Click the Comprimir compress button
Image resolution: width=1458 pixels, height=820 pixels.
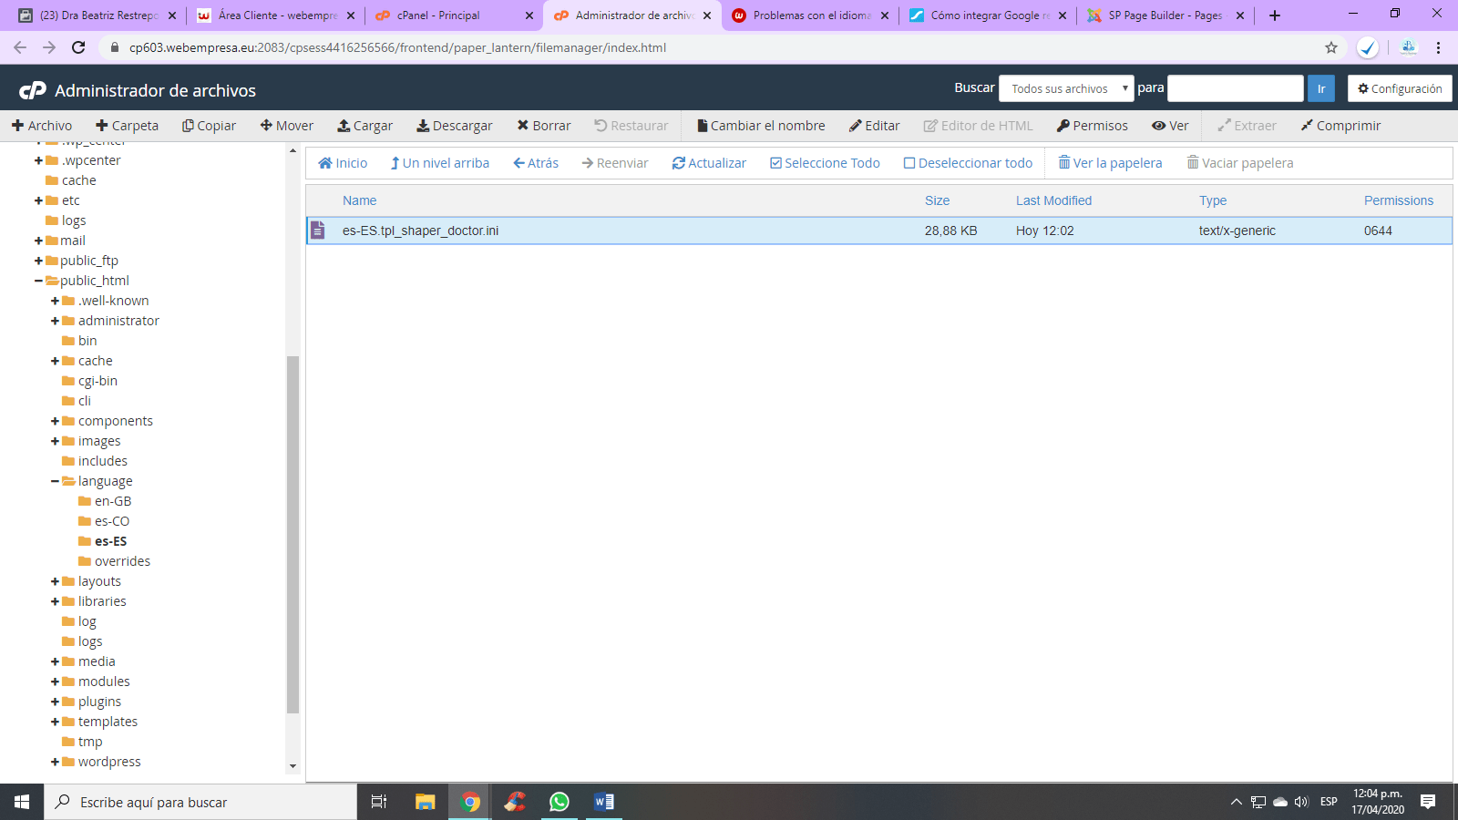1340,126
